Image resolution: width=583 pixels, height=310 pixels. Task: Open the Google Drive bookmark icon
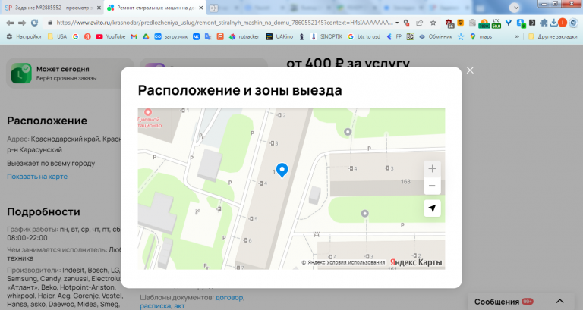[146, 36]
